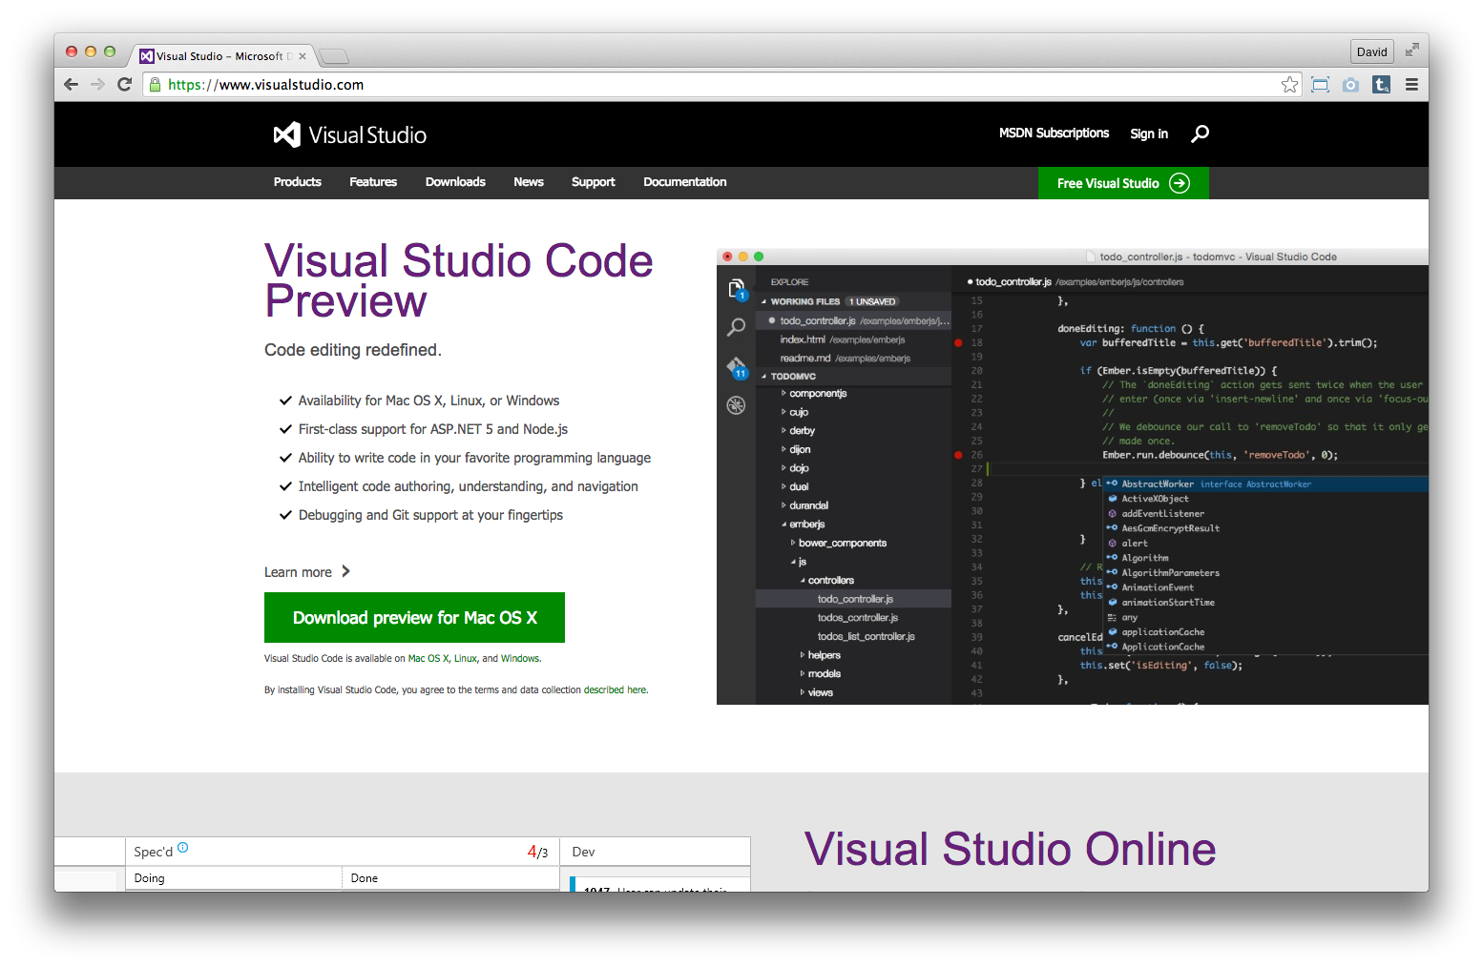Open the Features menu

[x=373, y=182]
